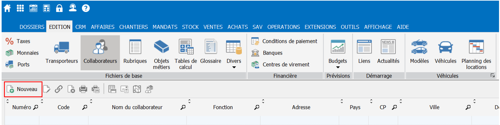Click search icon in Code column

[x=85, y=107]
